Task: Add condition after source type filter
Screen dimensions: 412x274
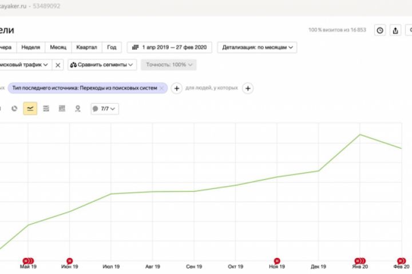Action: (x=177, y=88)
